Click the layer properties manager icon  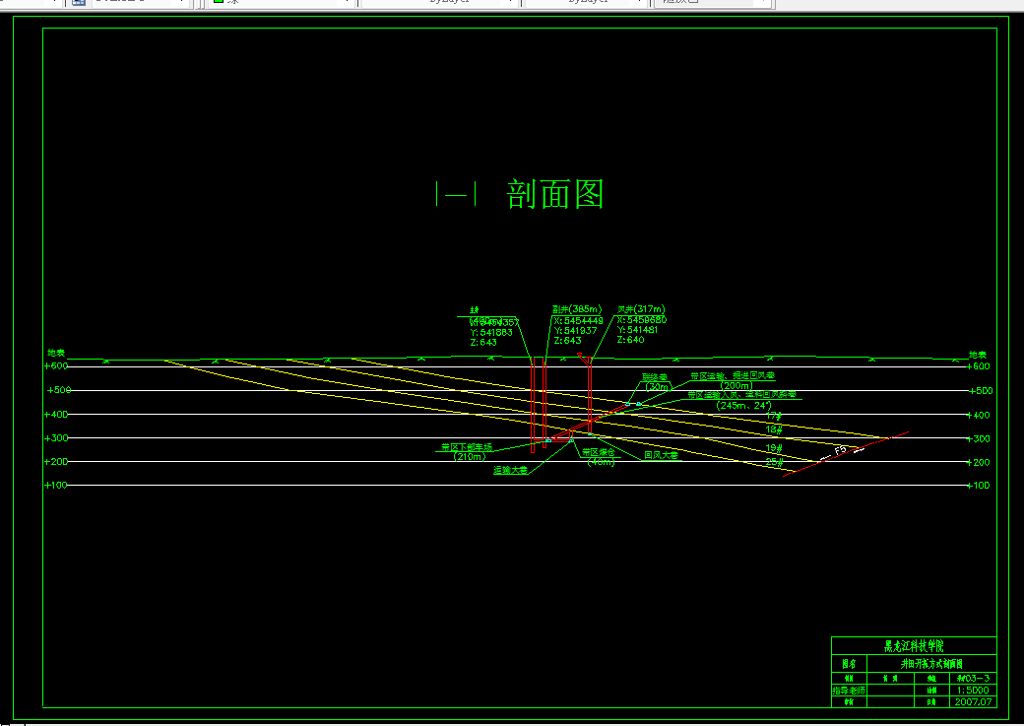79,2
